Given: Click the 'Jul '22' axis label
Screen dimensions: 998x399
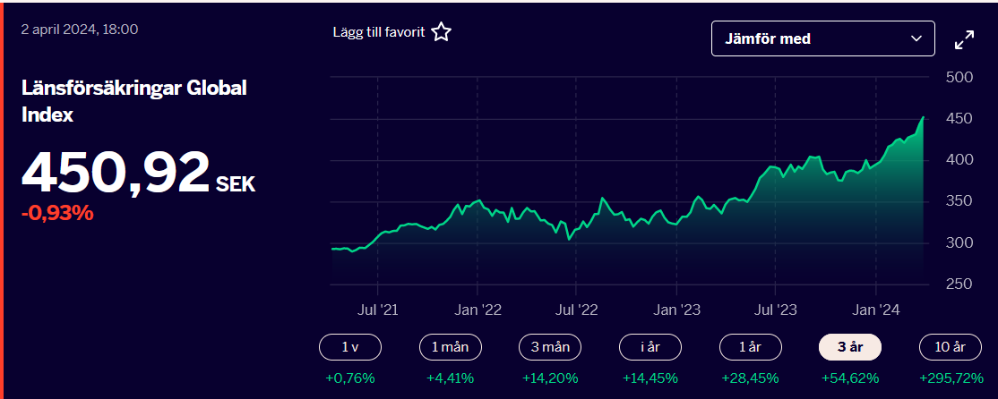Looking at the screenshot, I should coord(576,310).
